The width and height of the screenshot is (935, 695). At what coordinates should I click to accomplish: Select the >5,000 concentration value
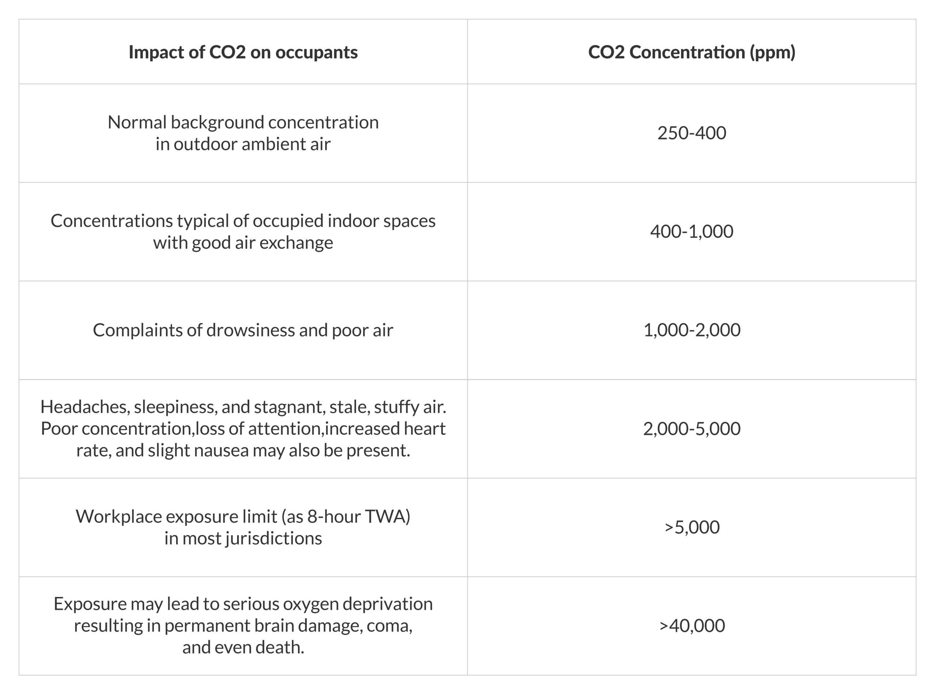[692, 527]
